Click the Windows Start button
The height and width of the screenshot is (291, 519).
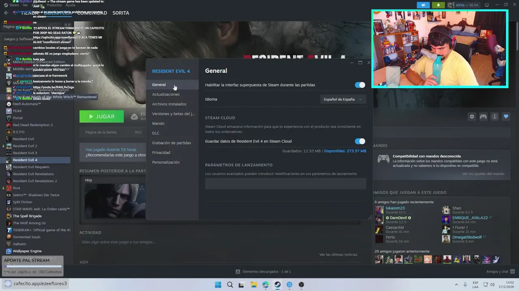(218, 285)
